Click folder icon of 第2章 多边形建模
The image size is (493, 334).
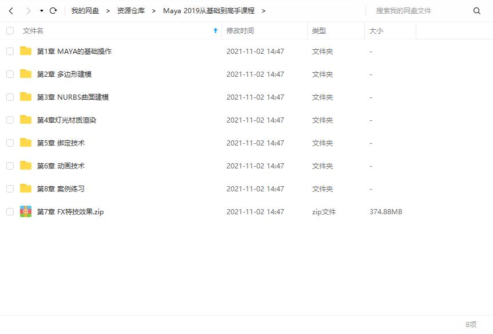click(26, 74)
